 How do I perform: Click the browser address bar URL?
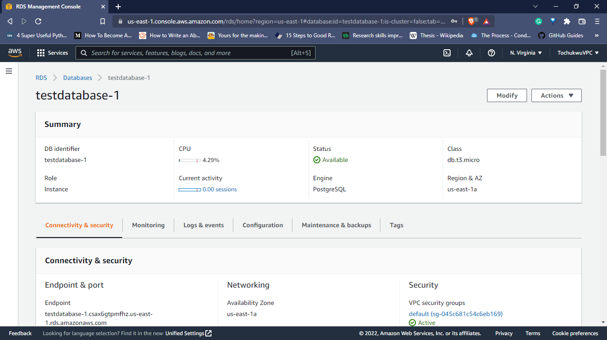286,21
